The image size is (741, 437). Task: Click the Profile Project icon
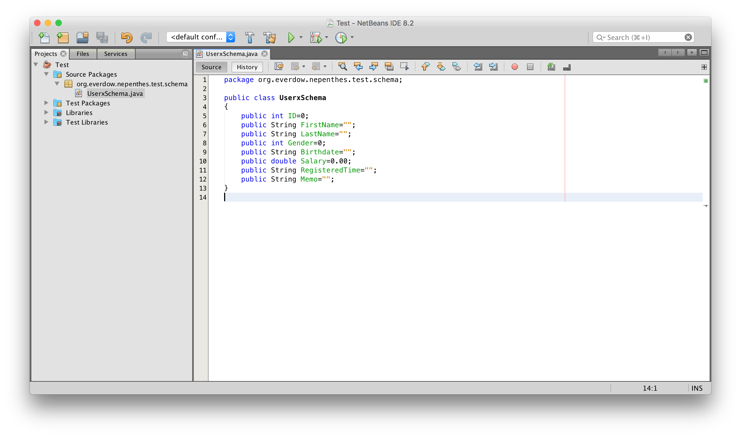(341, 38)
